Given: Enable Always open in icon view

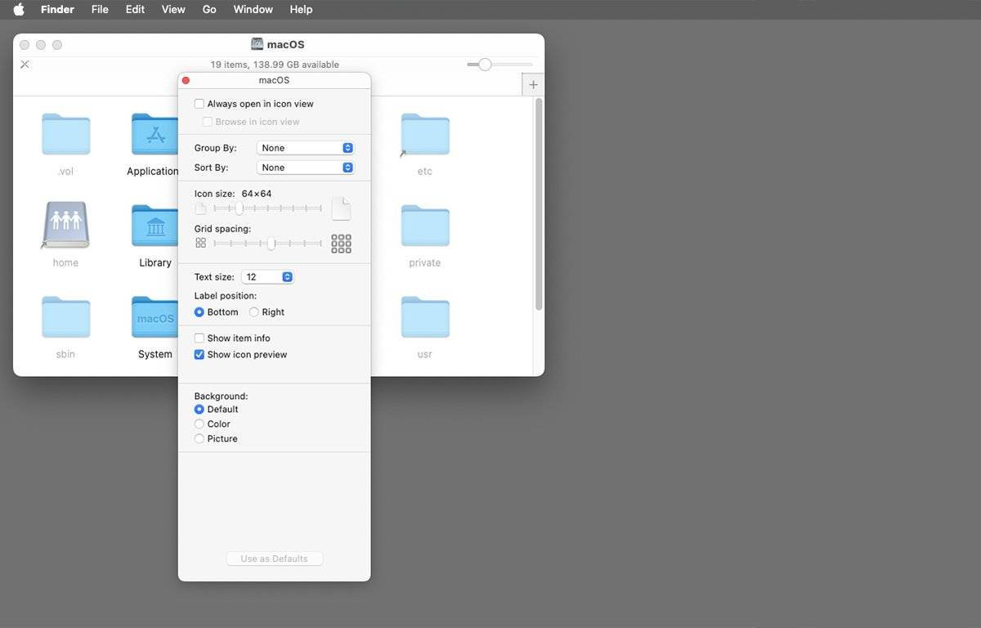Looking at the screenshot, I should (199, 104).
